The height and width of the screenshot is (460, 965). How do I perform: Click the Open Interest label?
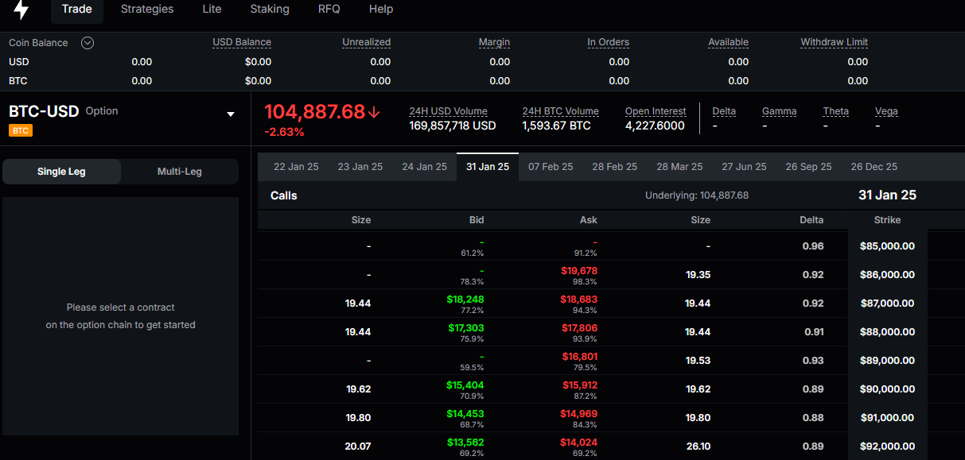click(x=656, y=112)
